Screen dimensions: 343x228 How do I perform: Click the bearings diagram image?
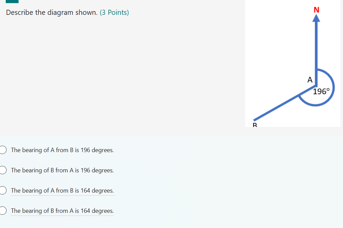293,63
